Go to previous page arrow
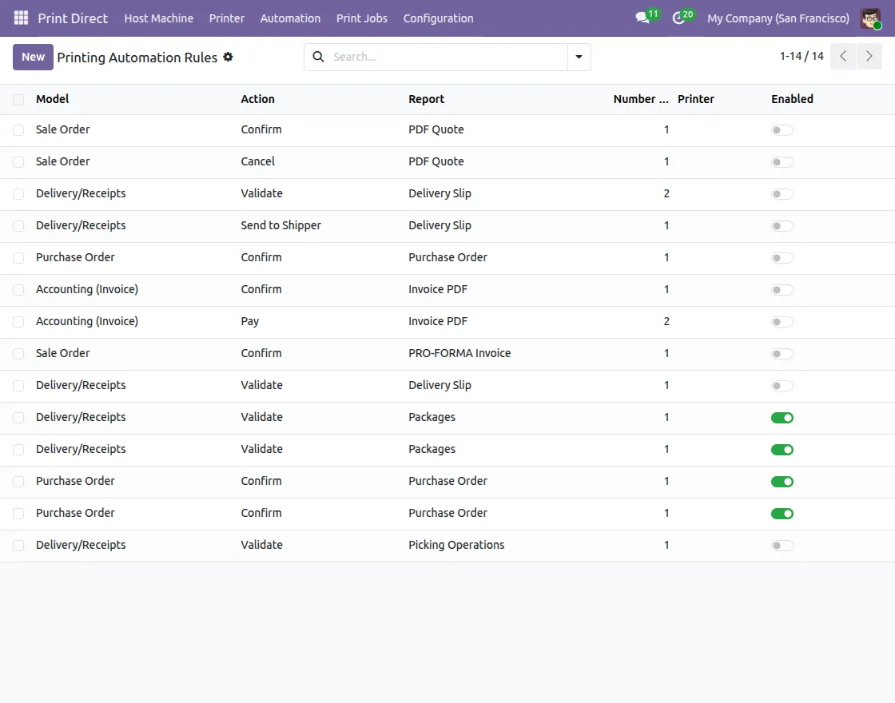895x703 pixels. (x=843, y=57)
